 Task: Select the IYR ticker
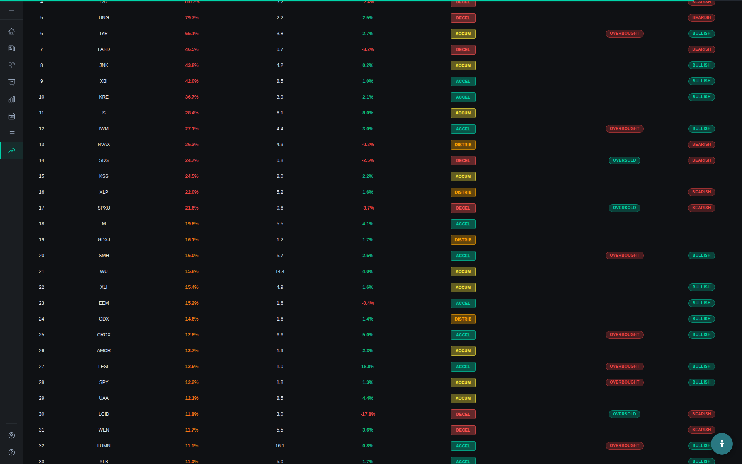coord(104,34)
